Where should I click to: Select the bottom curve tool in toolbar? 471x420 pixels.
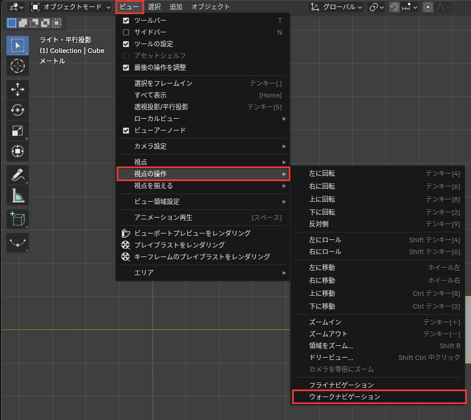point(18,242)
